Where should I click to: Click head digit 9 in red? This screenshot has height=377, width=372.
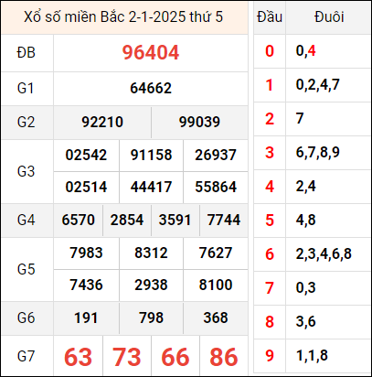coord(270,356)
